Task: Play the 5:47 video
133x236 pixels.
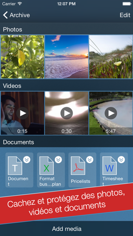Action: coord(111,113)
